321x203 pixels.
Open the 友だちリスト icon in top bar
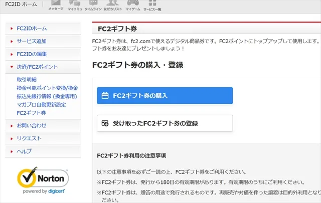pyautogui.click(x=112, y=5)
